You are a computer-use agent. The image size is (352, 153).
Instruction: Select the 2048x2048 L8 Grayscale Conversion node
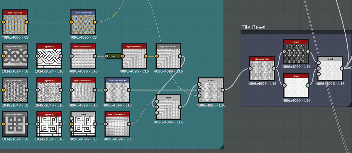15,90
